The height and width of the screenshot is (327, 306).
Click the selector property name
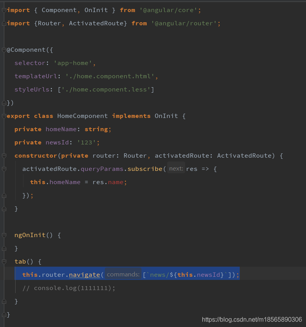30,63
